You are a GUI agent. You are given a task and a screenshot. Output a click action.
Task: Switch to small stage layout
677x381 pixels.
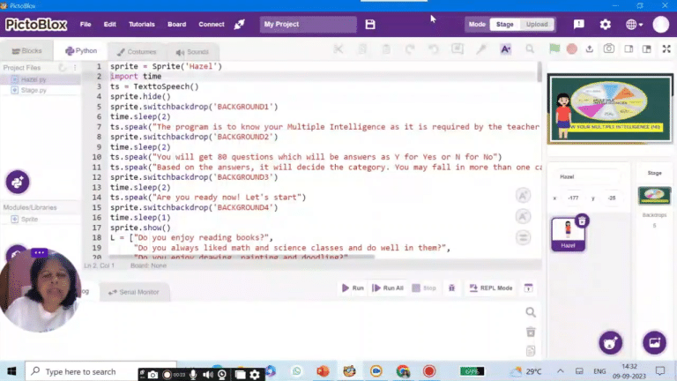629,49
